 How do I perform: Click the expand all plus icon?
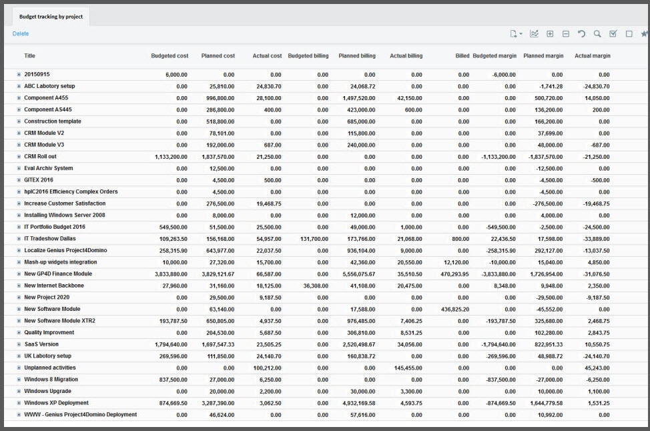tap(550, 34)
